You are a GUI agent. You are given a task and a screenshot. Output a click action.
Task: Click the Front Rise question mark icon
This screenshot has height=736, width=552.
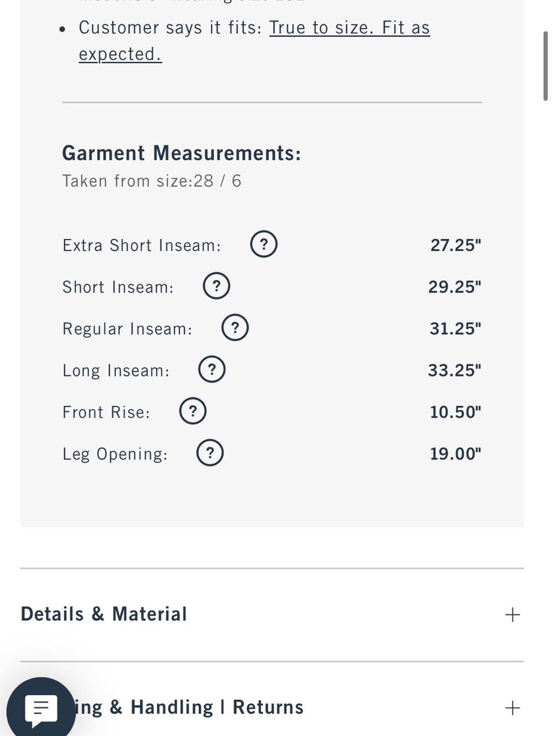click(193, 411)
